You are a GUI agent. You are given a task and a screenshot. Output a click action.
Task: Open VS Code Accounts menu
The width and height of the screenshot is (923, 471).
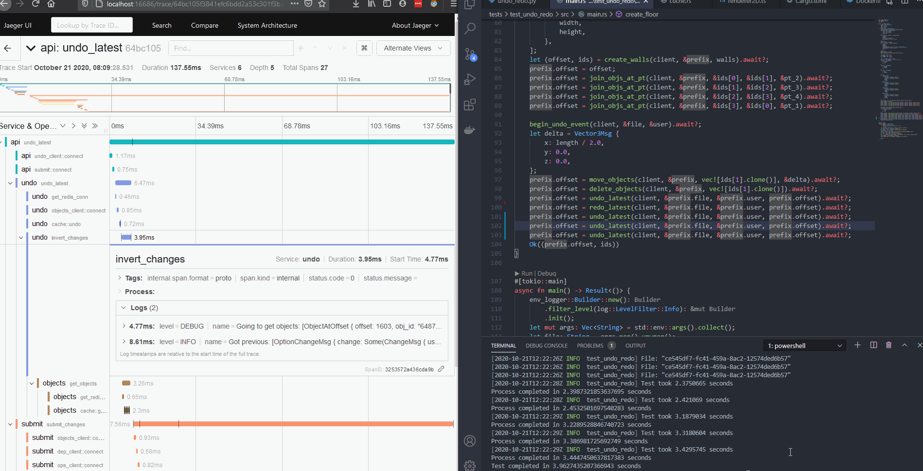[x=470, y=441]
